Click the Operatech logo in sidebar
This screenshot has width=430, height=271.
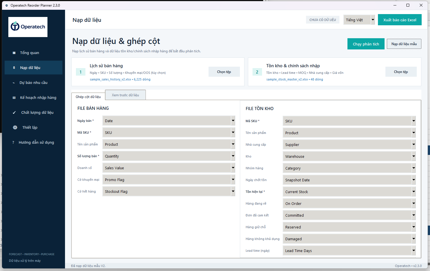point(28,27)
